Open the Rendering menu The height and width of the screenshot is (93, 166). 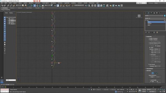tap(53, 3)
